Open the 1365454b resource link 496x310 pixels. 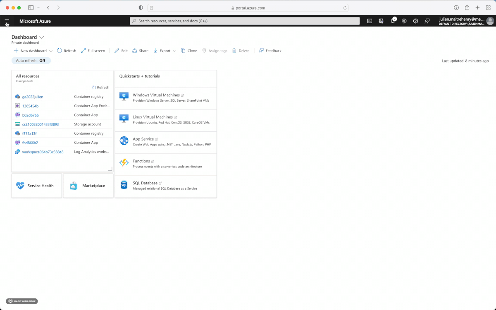[30, 106]
